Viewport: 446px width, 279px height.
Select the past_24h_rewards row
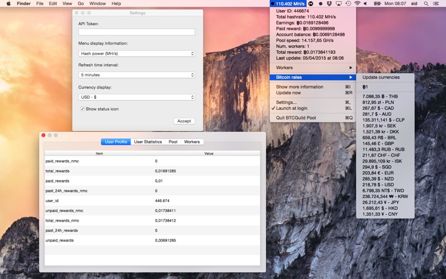(152, 230)
